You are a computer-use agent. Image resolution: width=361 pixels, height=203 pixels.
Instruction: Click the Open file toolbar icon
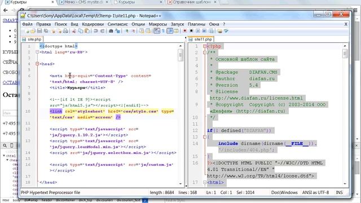[x=33, y=31]
